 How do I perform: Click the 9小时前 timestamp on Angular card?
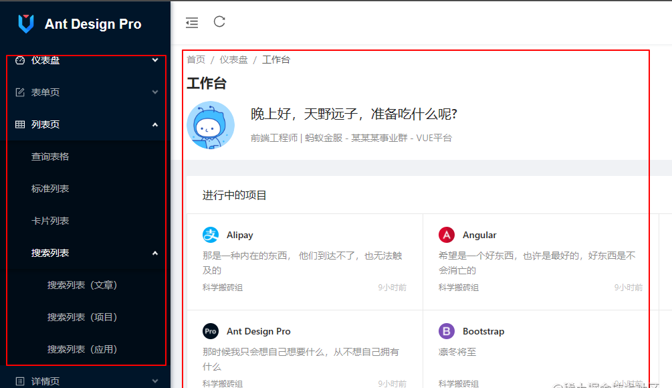(x=629, y=288)
